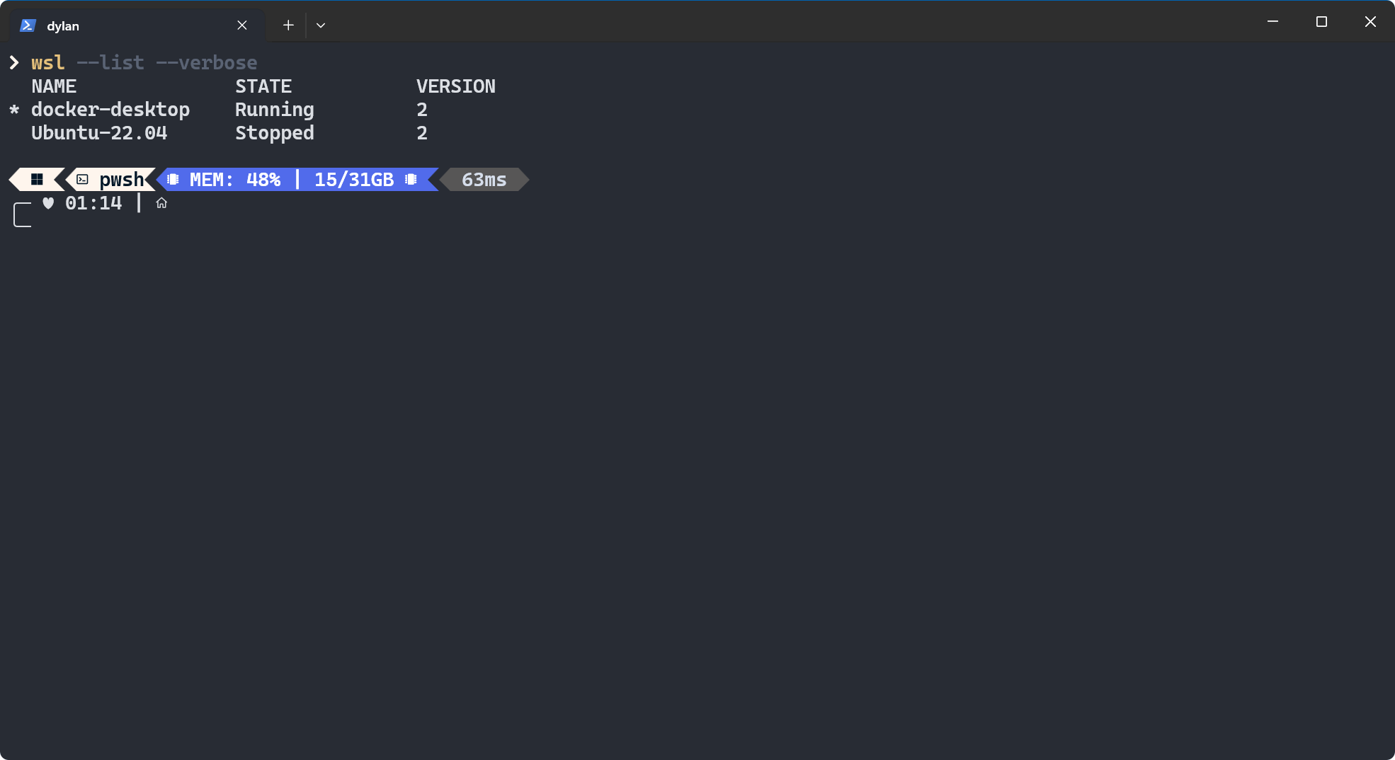Viewport: 1395px width, 760px height.
Task: Click the memory chip icon before MEM
Action: [x=173, y=180]
